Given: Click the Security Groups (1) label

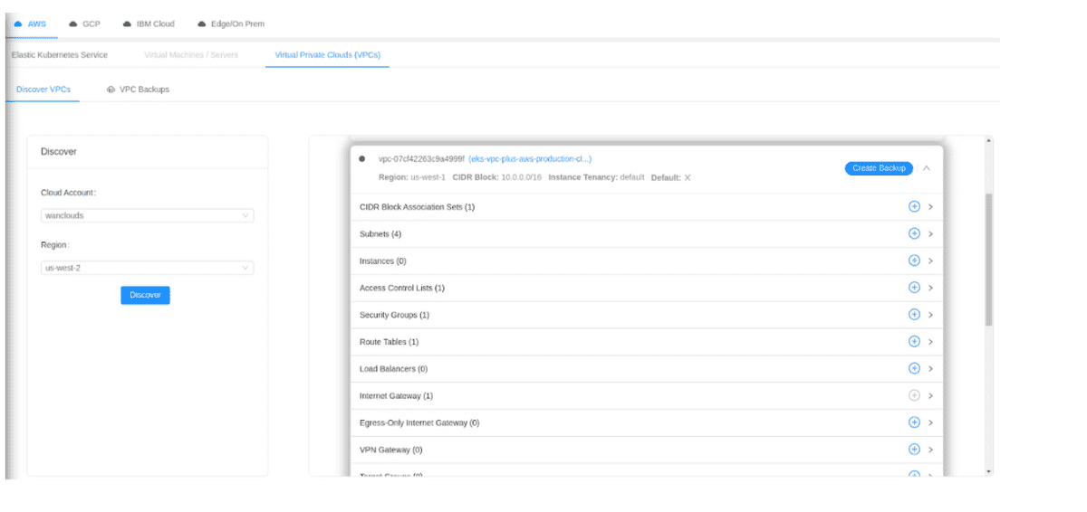Looking at the screenshot, I should tap(394, 315).
